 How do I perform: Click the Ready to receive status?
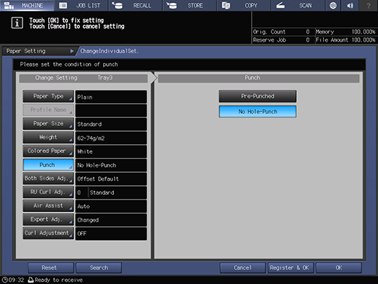point(58,280)
